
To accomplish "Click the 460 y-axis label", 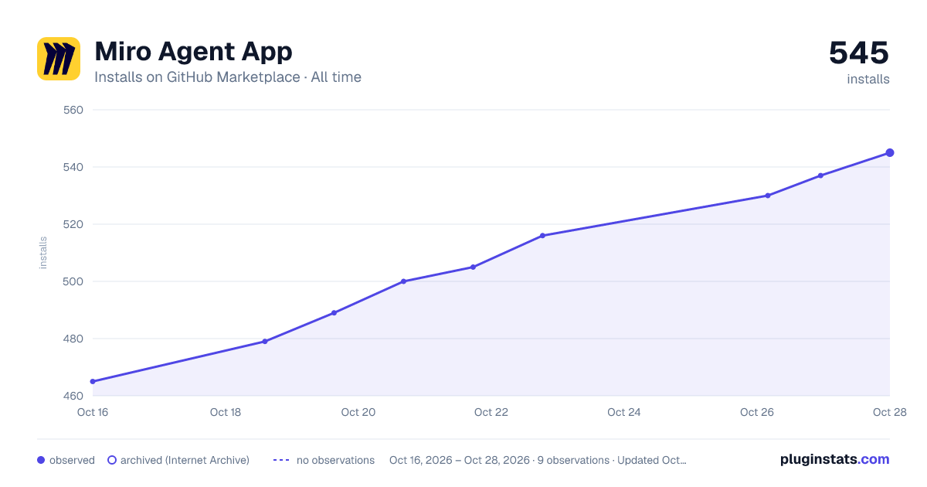I will 73,396.
